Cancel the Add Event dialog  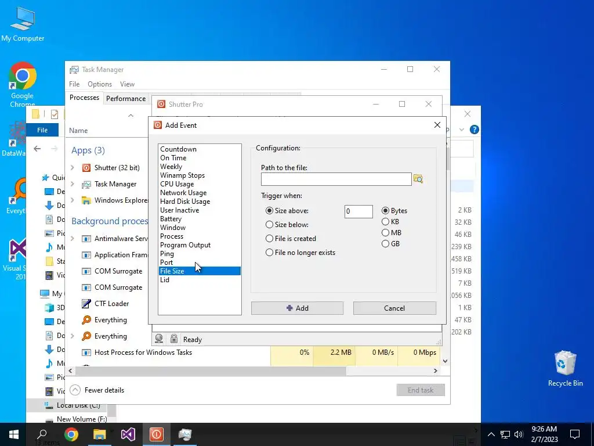(x=394, y=308)
